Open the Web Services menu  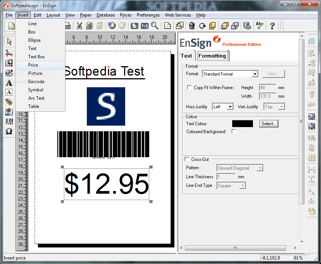pyautogui.click(x=178, y=15)
